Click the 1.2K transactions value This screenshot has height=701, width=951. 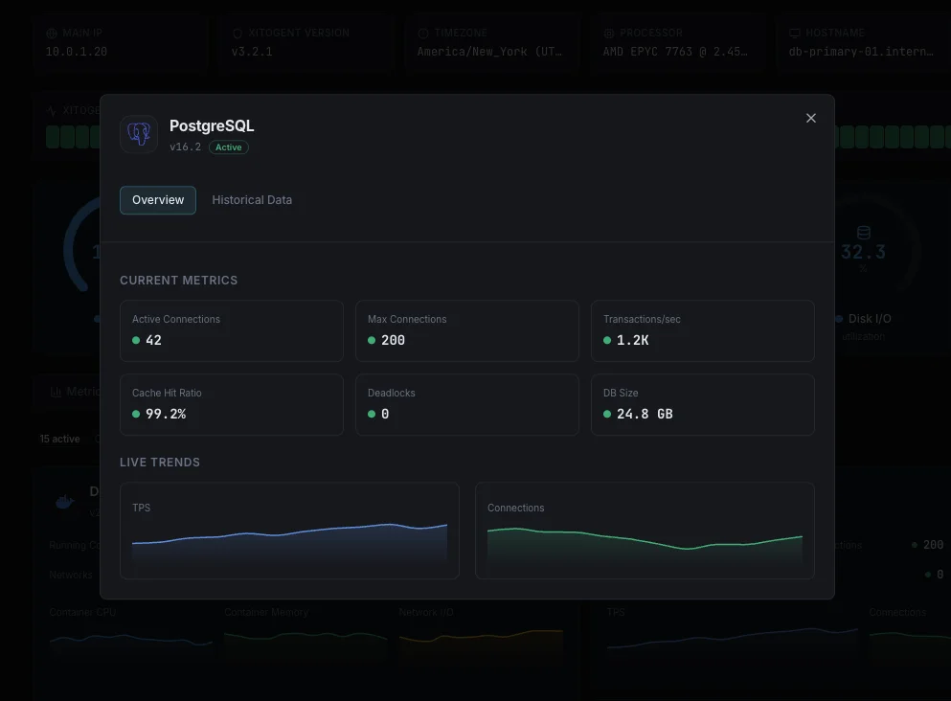coord(633,340)
